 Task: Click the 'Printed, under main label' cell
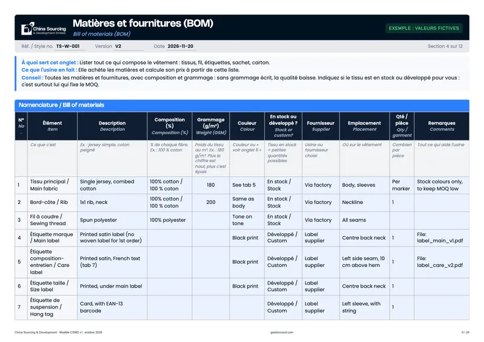coord(112,286)
